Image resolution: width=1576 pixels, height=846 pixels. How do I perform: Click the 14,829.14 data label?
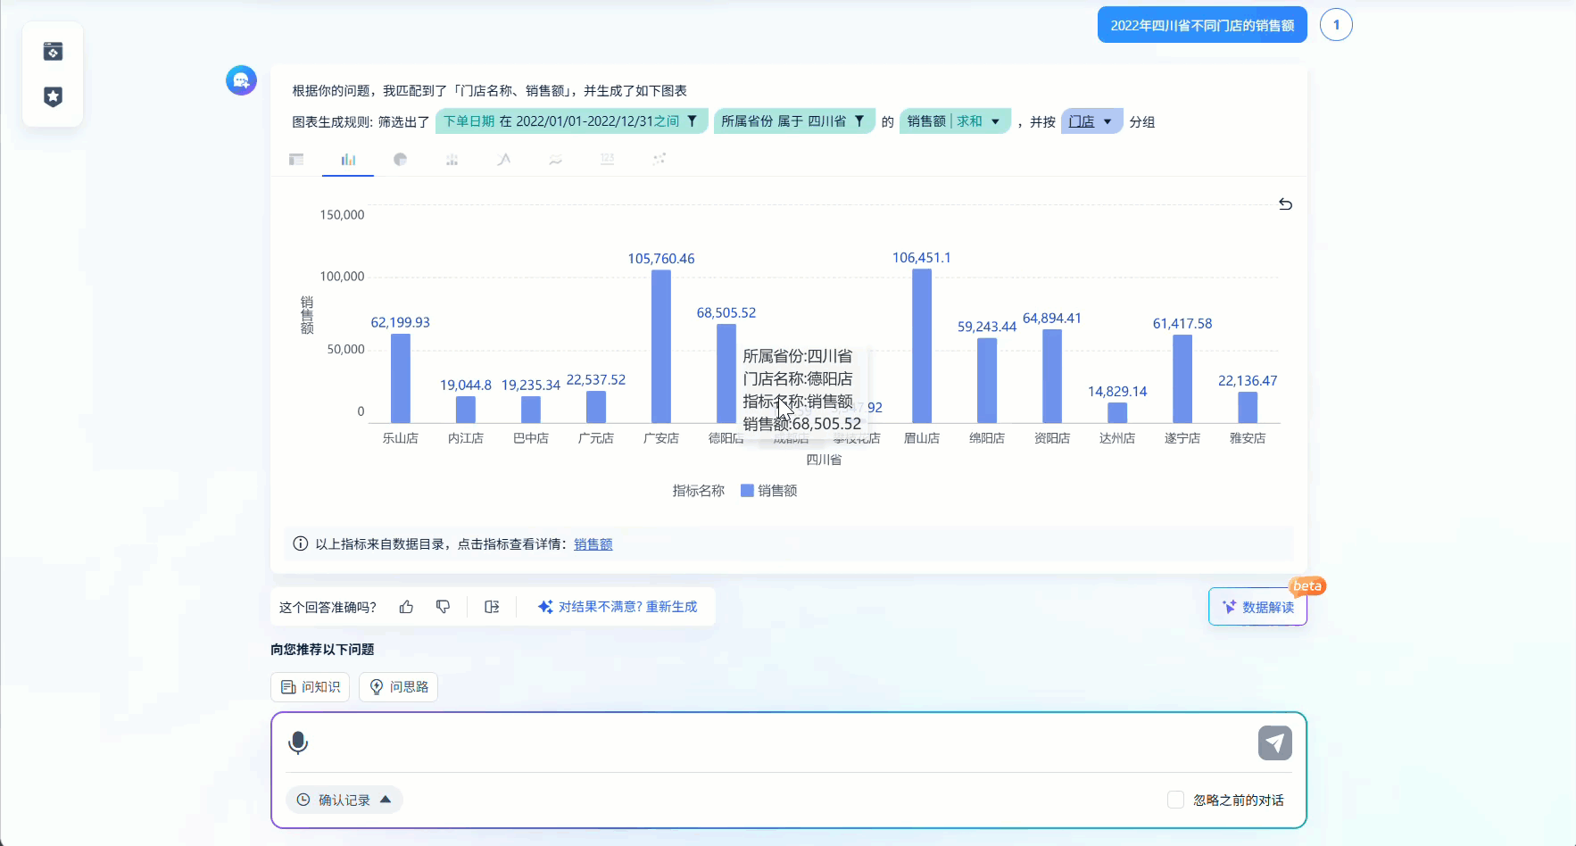1117,392
